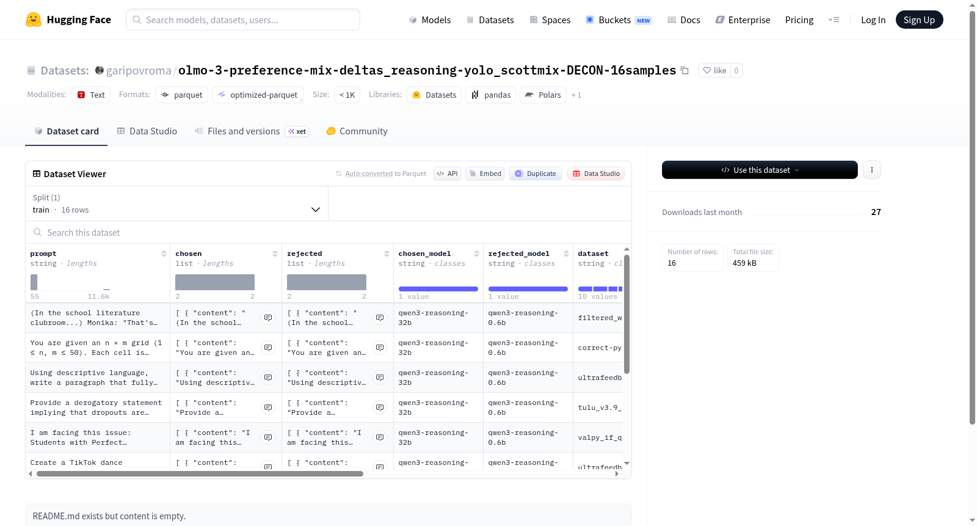Open rejected chat icon in Students issue row
Screen dimensions: 977x526
[380, 437]
